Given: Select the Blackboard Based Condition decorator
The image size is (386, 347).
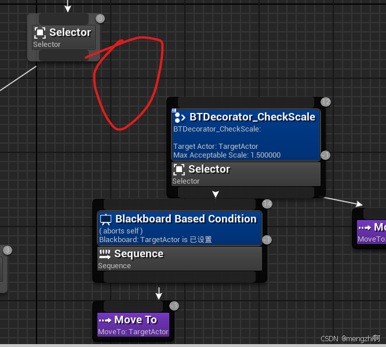Looking at the screenshot, I should [180, 228].
